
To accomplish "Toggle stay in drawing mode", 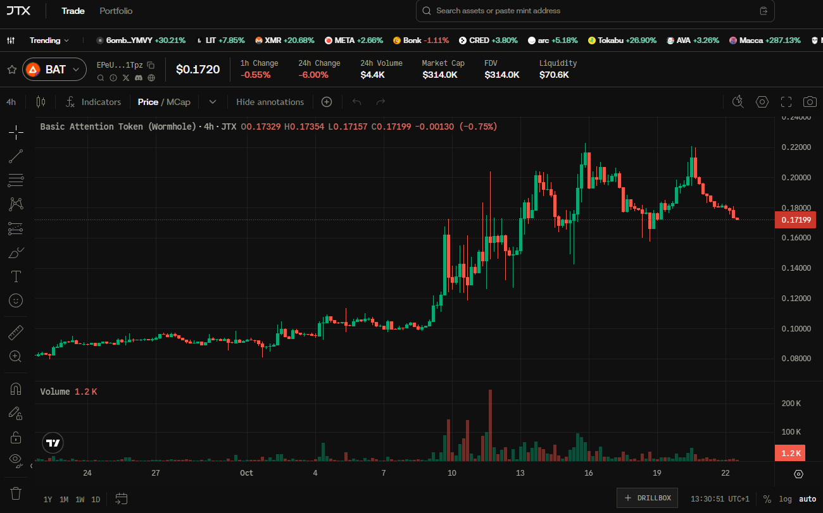I will [x=16, y=413].
